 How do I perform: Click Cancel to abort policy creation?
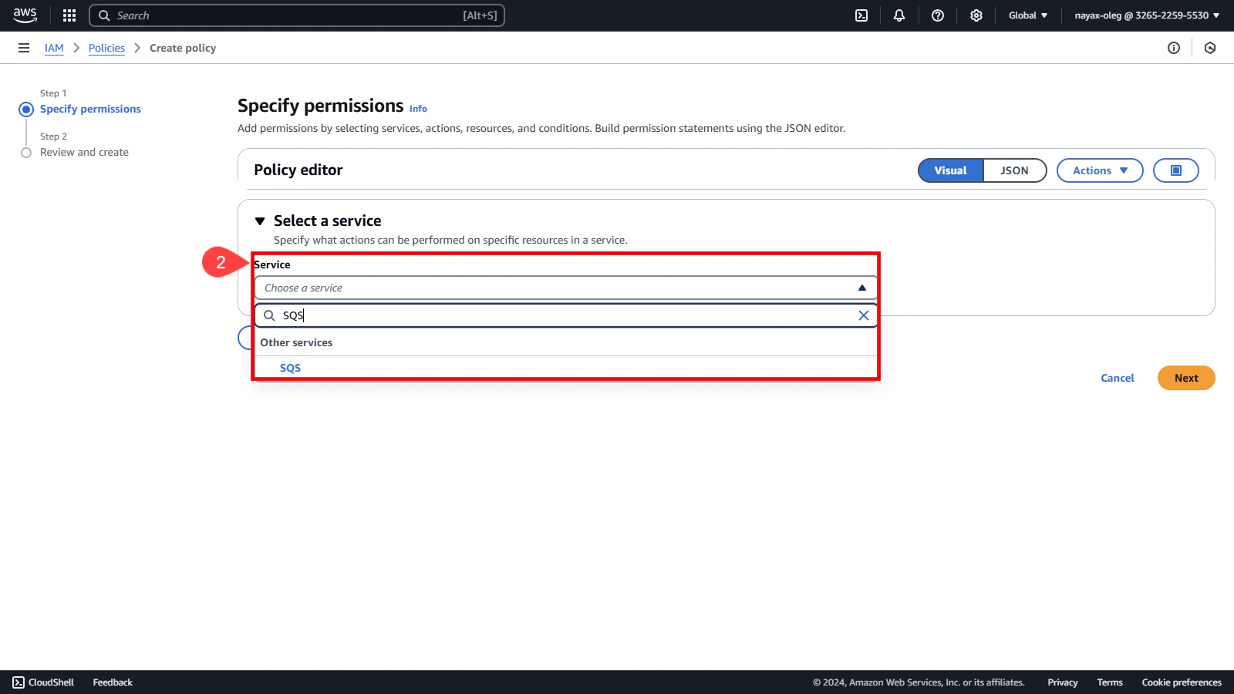pyautogui.click(x=1118, y=378)
